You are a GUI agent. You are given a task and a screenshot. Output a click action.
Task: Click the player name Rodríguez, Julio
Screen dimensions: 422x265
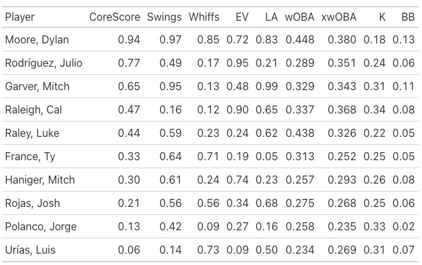(43, 63)
